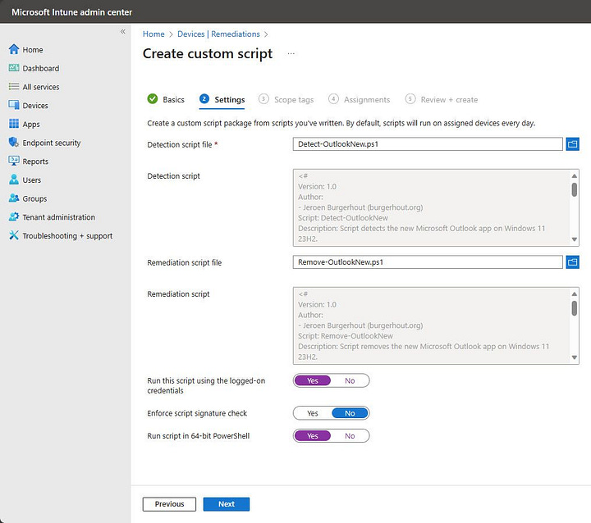Click the Troubleshooting + support tools icon
This screenshot has width=591, height=523.
(14, 235)
